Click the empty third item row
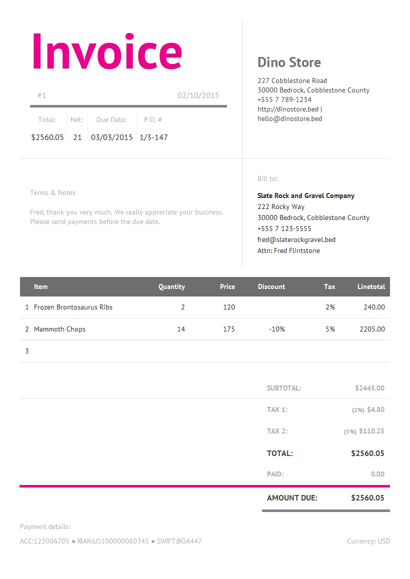 click(x=205, y=351)
